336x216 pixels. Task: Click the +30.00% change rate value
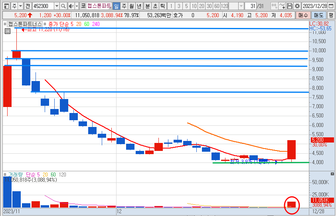coord(62,16)
